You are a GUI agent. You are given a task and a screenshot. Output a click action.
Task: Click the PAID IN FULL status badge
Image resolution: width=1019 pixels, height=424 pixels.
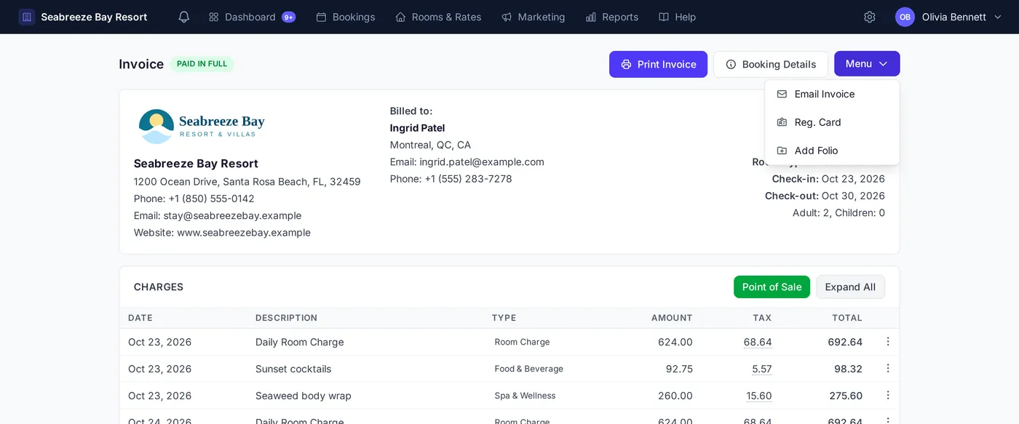pyautogui.click(x=202, y=64)
